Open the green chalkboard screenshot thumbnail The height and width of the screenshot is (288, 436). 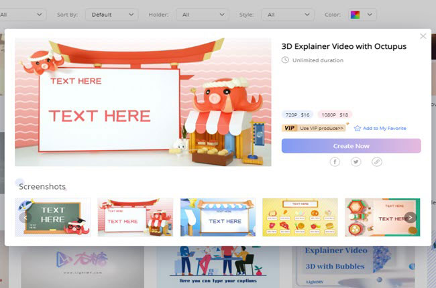pos(53,217)
